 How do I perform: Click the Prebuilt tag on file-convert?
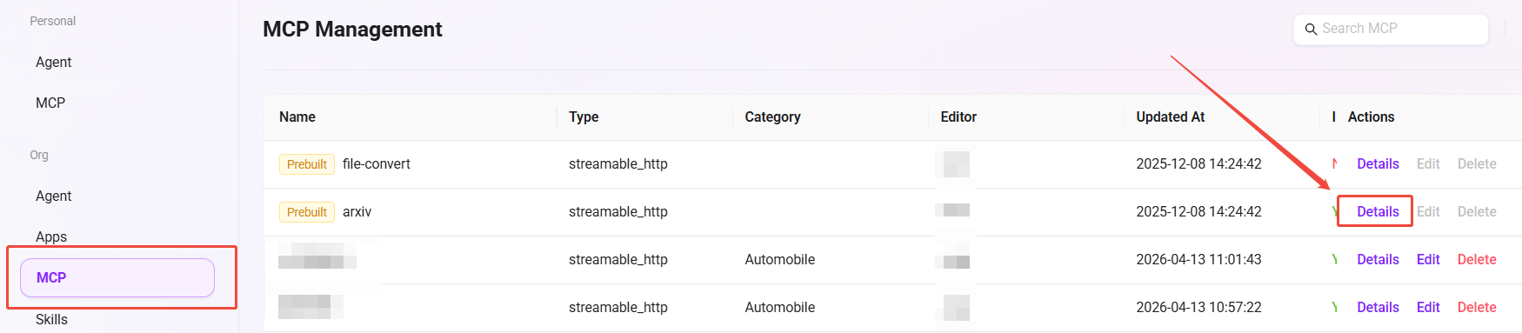[x=307, y=164]
